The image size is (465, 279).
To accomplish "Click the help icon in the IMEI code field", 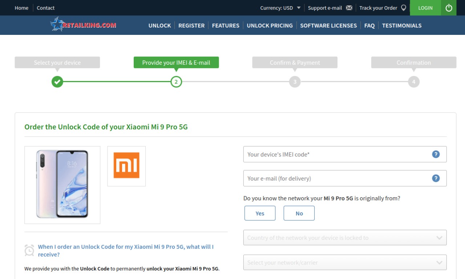I will point(436,154).
